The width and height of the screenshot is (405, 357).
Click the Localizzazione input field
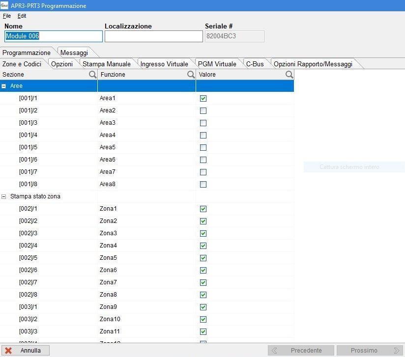click(x=154, y=36)
